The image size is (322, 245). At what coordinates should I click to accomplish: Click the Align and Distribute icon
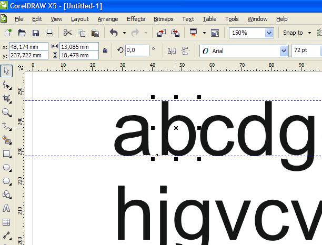coord(185,50)
